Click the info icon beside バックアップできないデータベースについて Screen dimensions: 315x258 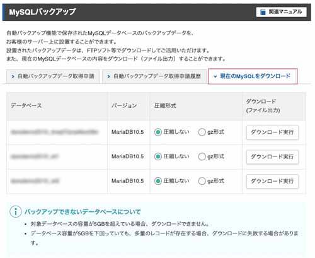point(16,211)
